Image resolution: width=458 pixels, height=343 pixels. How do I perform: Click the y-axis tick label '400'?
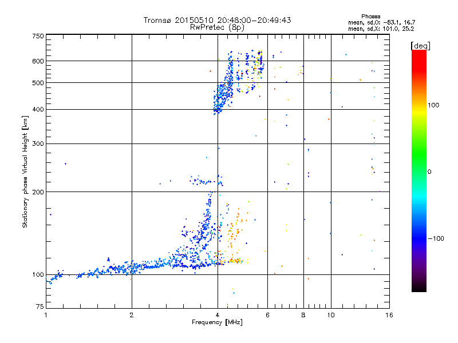point(38,110)
